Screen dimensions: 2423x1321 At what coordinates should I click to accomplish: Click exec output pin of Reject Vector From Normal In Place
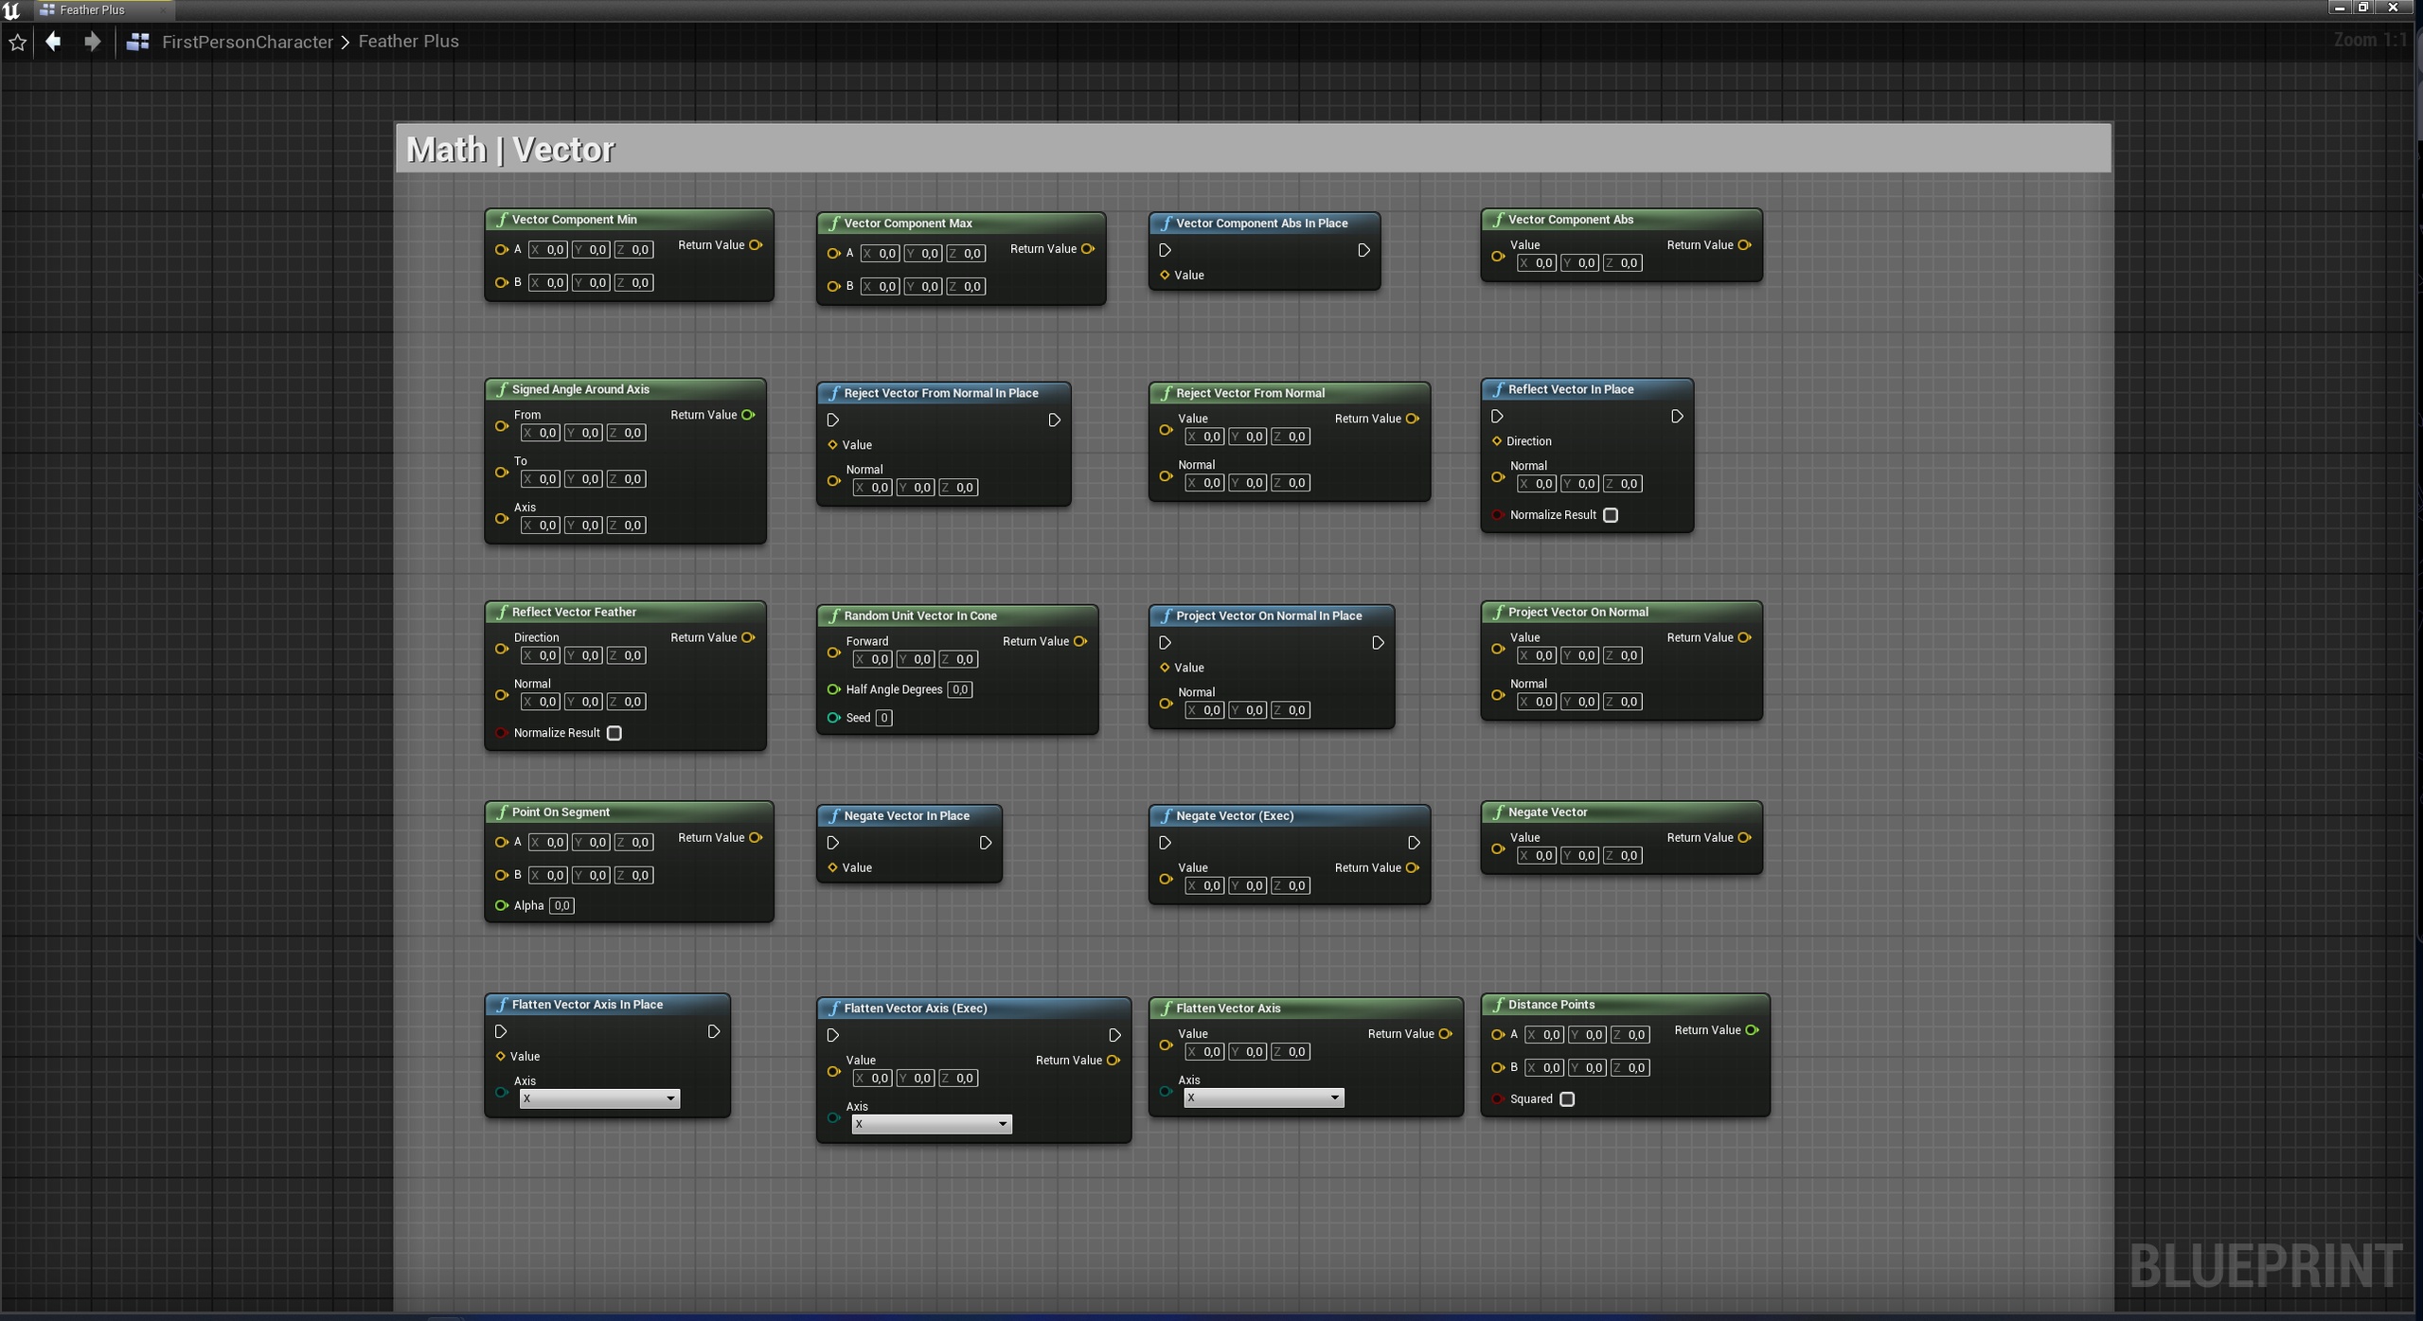(x=1054, y=420)
